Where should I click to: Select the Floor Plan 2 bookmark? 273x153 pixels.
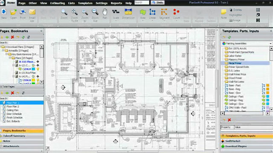click(12, 107)
